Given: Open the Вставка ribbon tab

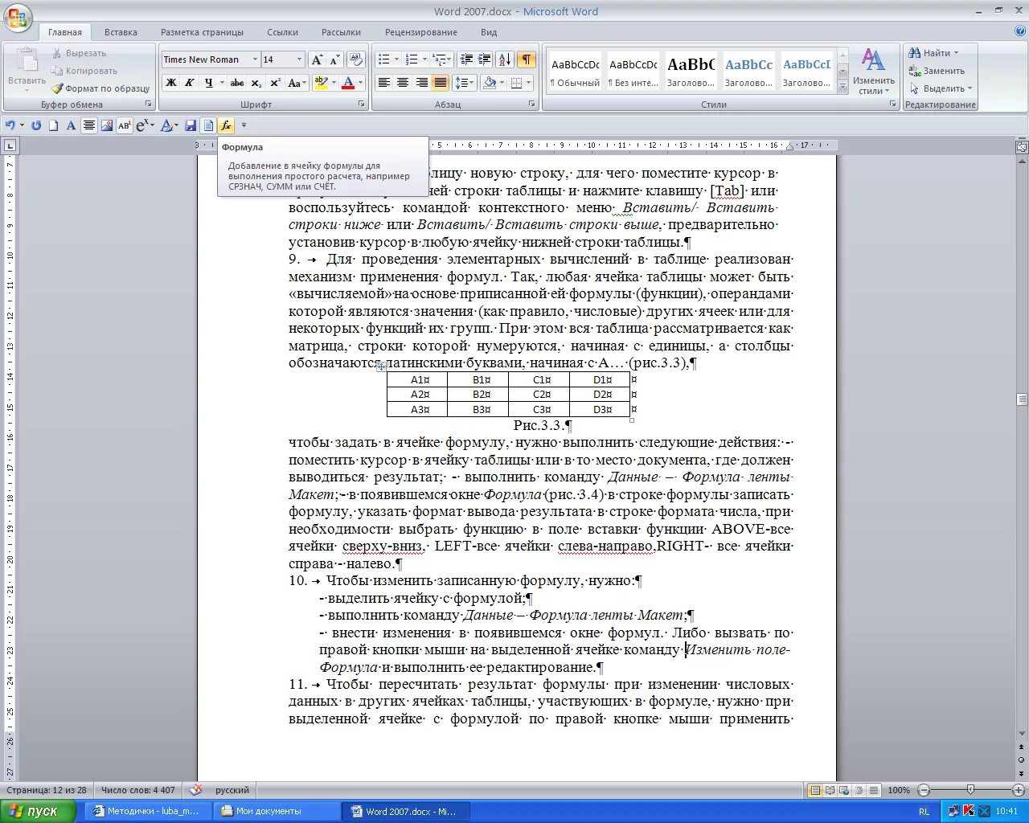Looking at the screenshot, I should pyautogui.click(x=121, y=32).
